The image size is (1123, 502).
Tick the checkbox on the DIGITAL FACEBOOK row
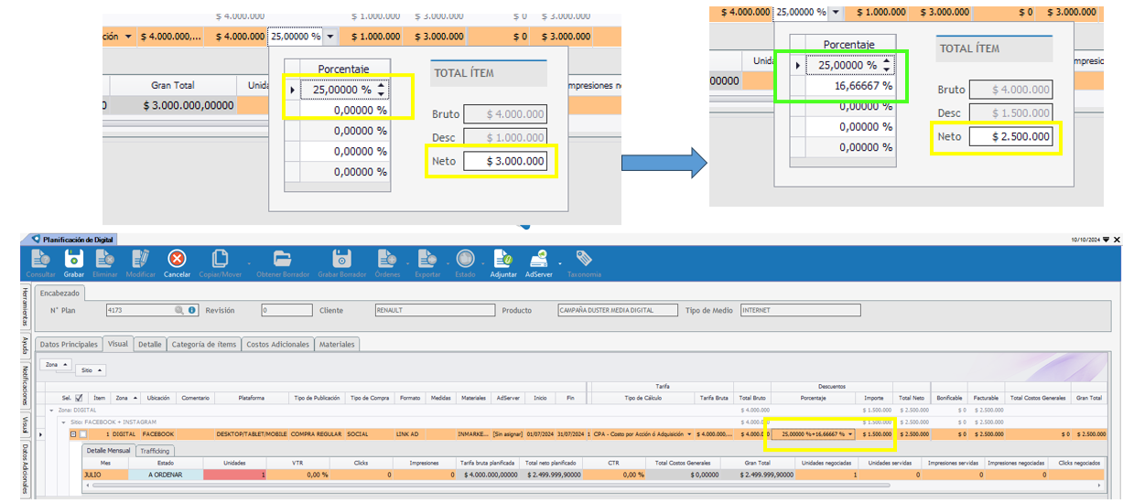[82, 433]
